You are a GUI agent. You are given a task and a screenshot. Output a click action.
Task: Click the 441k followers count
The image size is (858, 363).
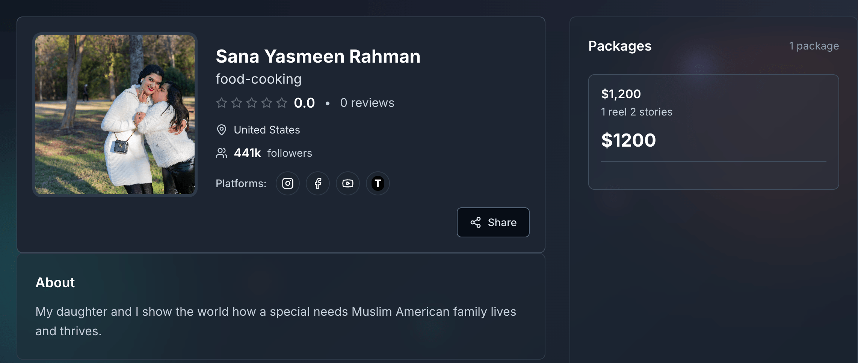[x=247, y=153]
